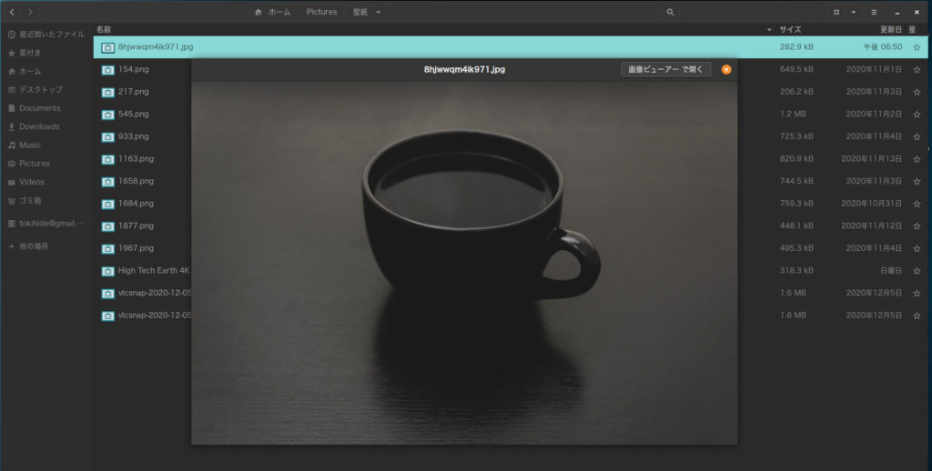Click 画像ビューアー で開く button
The width and height of the screenshot is (932, 471).
tap(665, 69)
